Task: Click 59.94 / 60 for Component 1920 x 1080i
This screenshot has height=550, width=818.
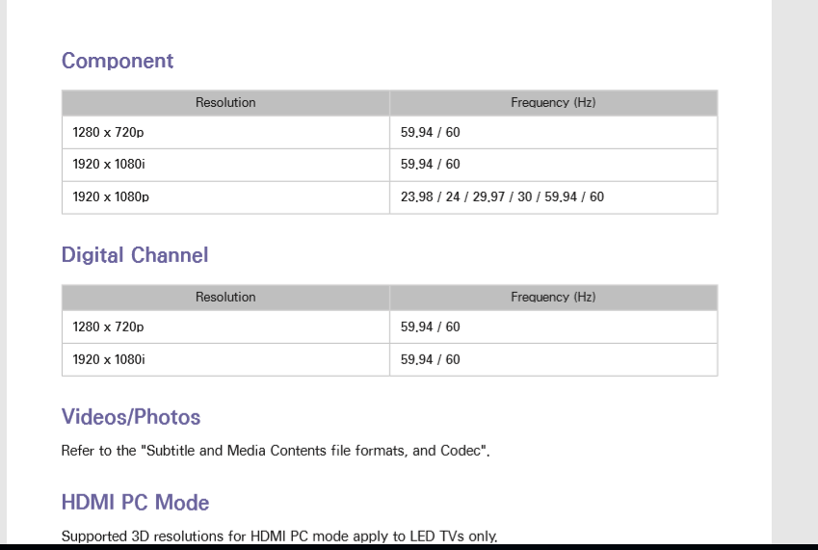Action: coord(430,165)
